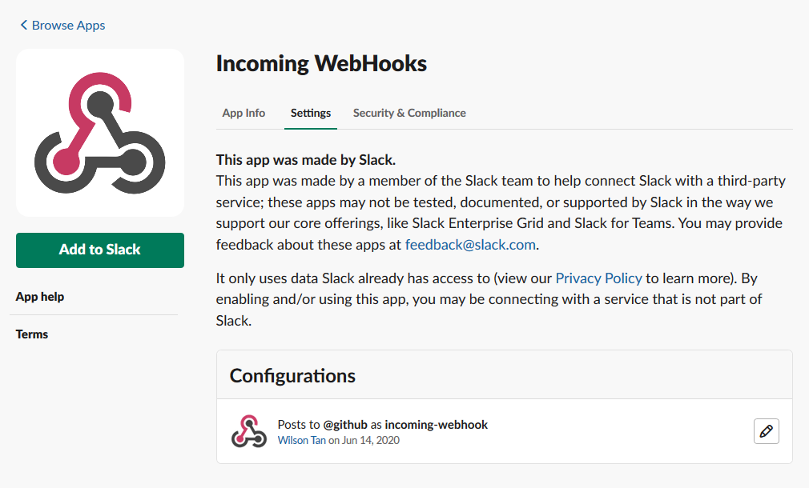Click the back chevron next to Browse Apps

22,25
